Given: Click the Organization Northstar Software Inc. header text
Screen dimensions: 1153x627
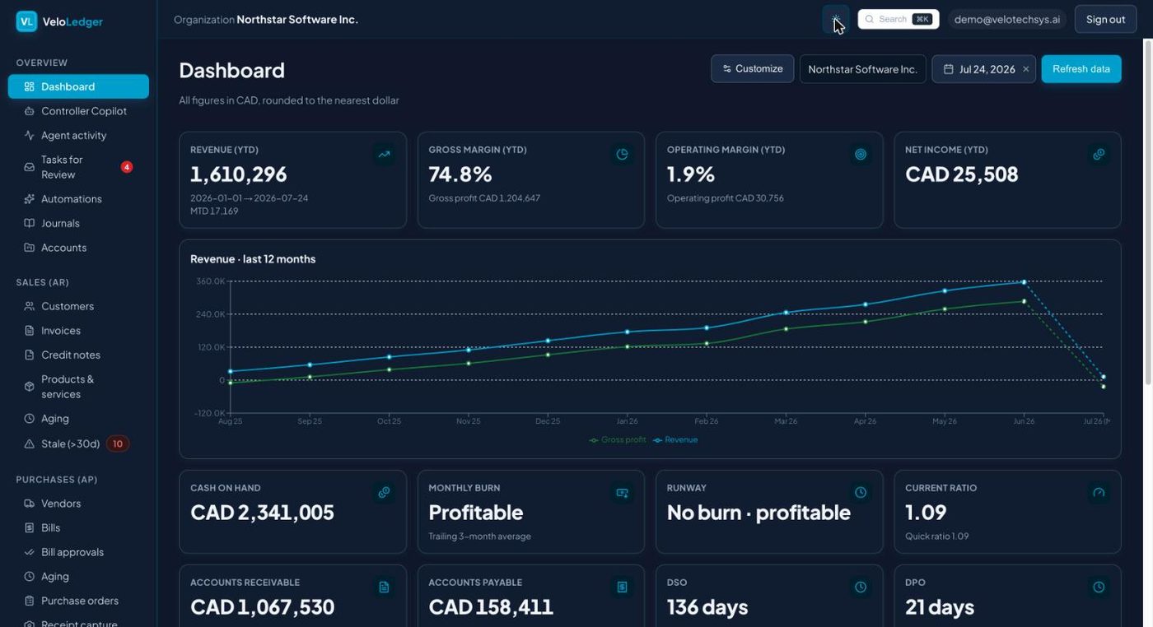Looking at the screenshot, I should click(266, 19).
